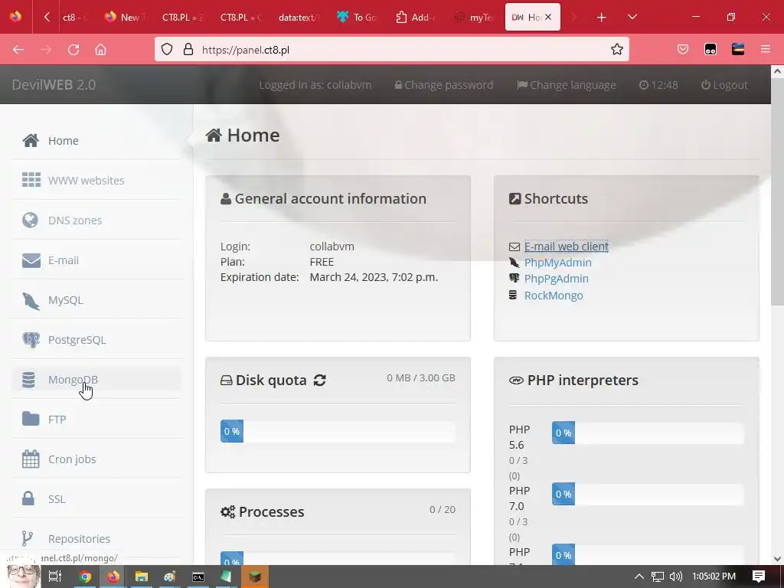The height and width of the screenshot is (588, 784).
Task: Switch to the Add-ons tab
Action: point(416,18)
